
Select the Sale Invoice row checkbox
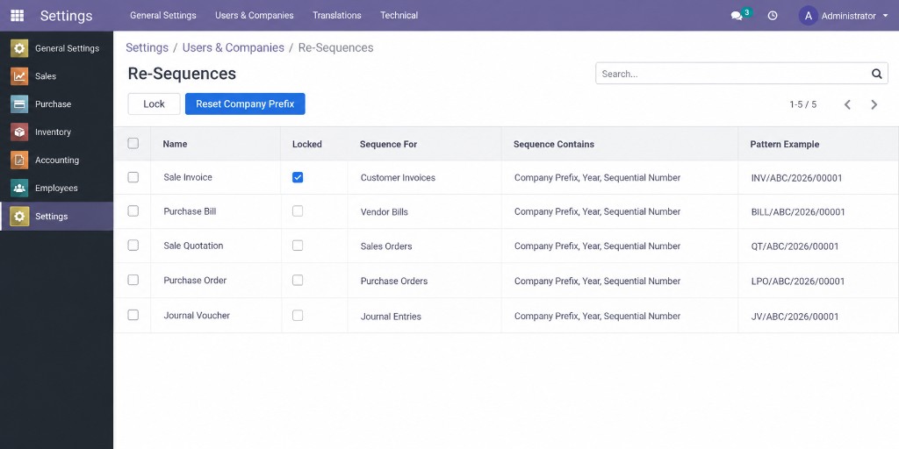[133, 177]
